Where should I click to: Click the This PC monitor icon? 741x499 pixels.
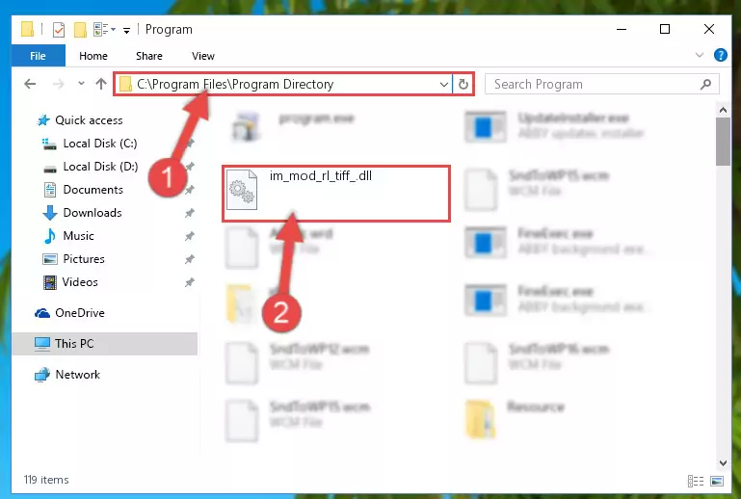tap(42, 344)
